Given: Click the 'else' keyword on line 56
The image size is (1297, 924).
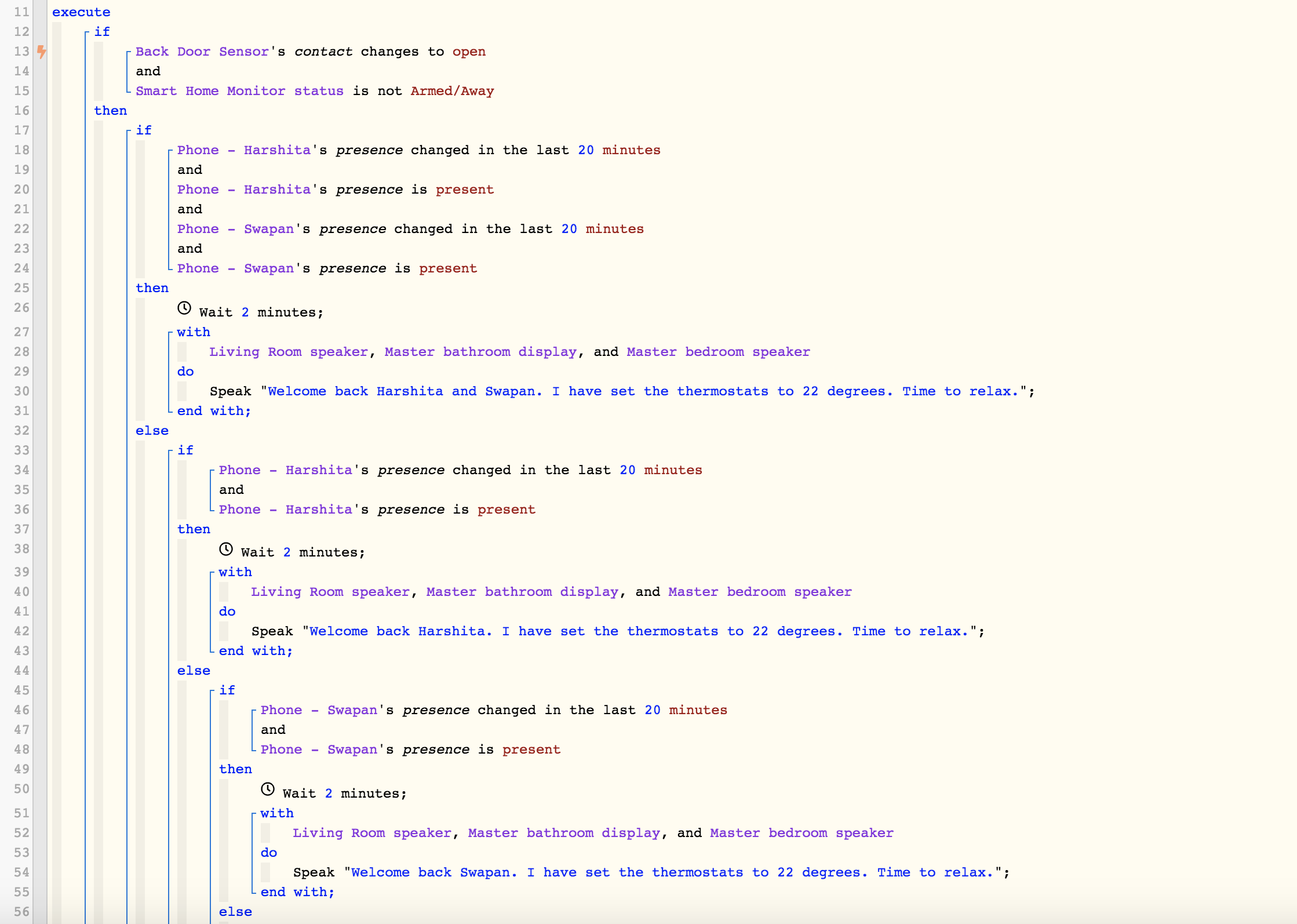Looking at the screenshot, I should click(236, 912).
